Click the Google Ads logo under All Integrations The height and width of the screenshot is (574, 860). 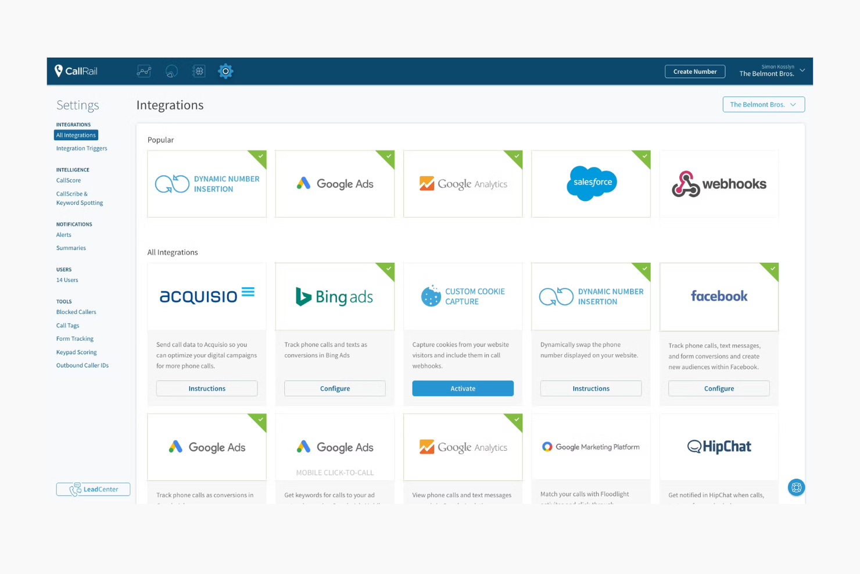207,447
